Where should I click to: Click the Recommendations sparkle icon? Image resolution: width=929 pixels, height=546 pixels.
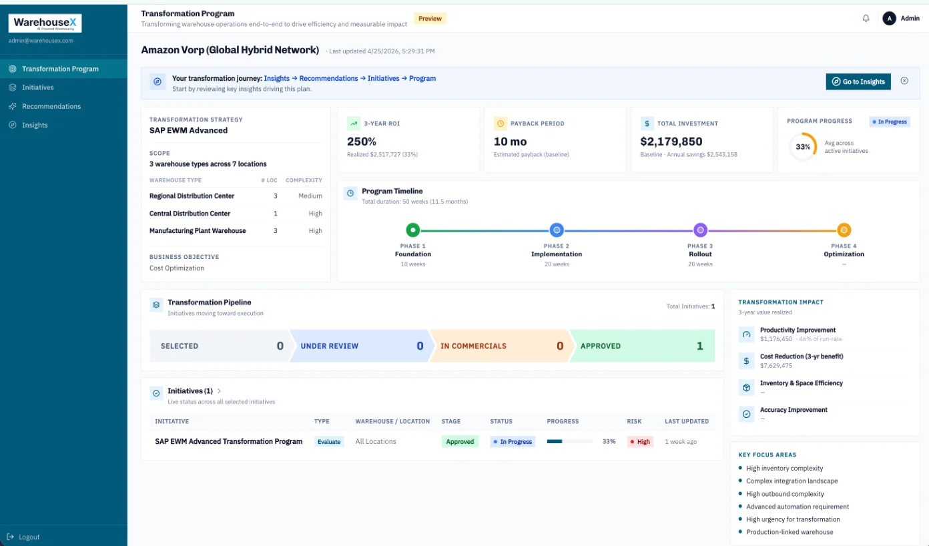click(x=13, y=106)
